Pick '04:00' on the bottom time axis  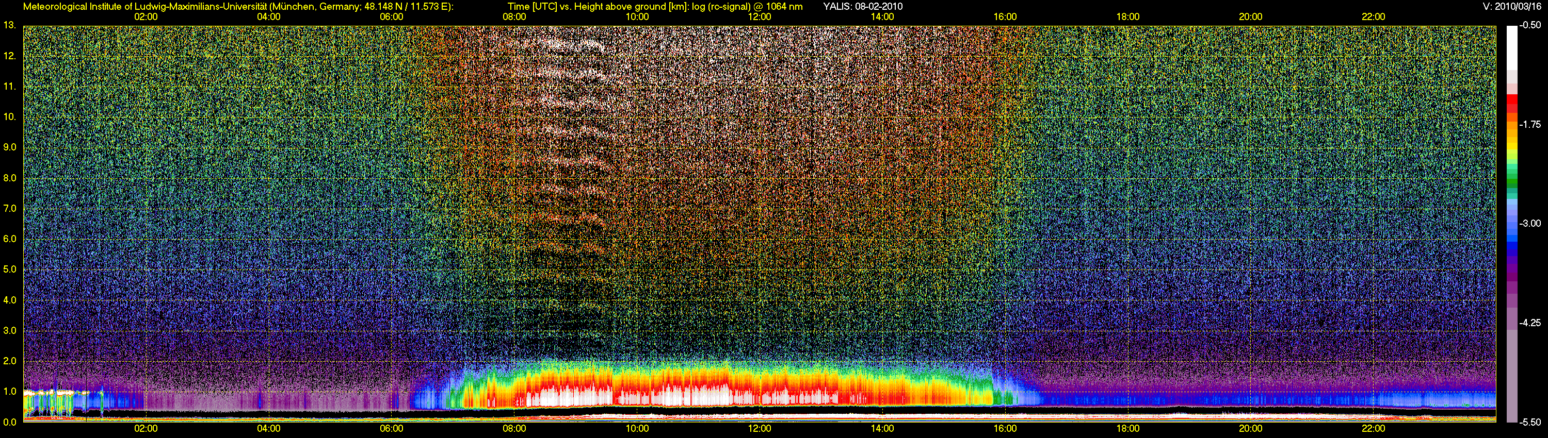click(x=268, y=428)
